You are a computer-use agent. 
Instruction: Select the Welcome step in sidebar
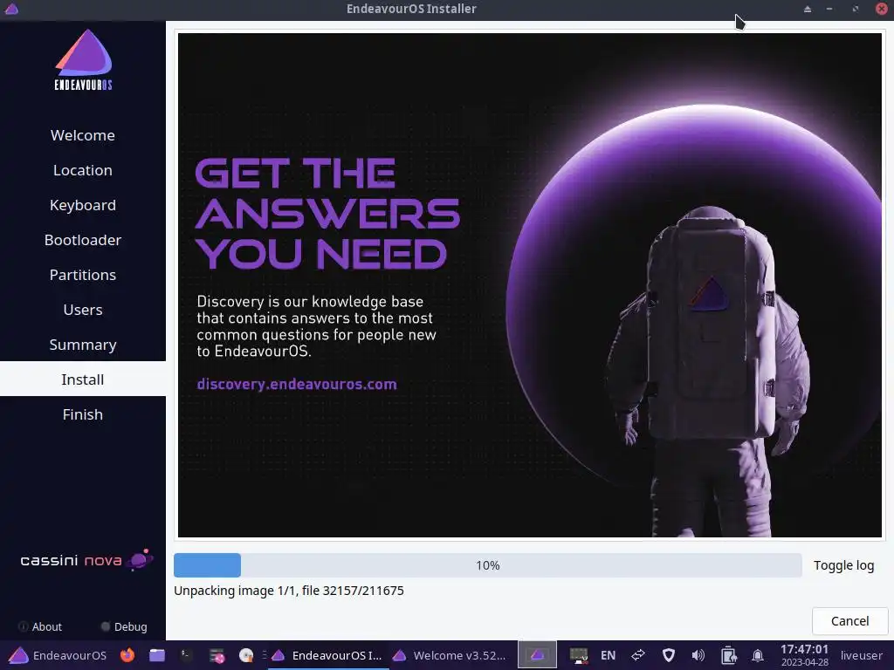(83, 135)
